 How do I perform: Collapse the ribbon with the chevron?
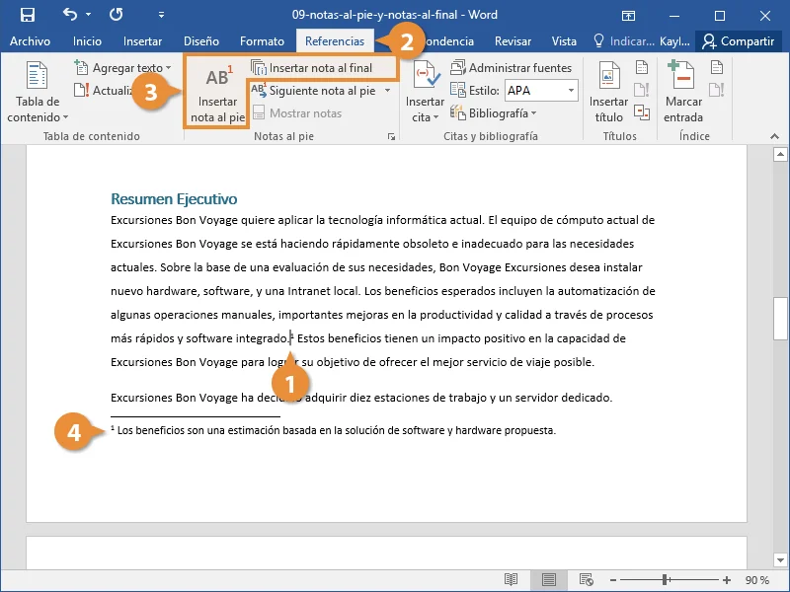pos(774,136)
